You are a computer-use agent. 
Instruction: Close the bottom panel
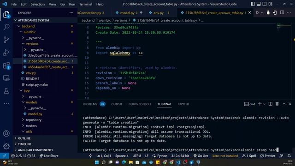point(290,104)
